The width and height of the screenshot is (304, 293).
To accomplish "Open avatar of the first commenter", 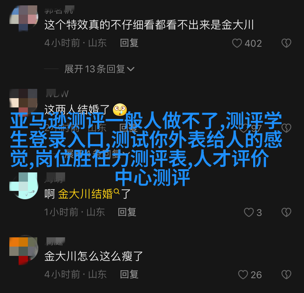I will [23, 18].
